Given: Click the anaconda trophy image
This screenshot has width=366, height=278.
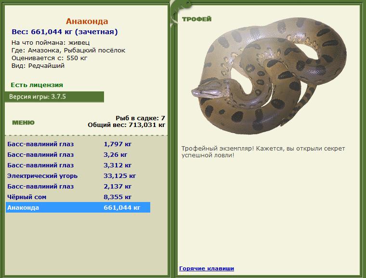Looking at the screenshot, I should coord(269,76).
